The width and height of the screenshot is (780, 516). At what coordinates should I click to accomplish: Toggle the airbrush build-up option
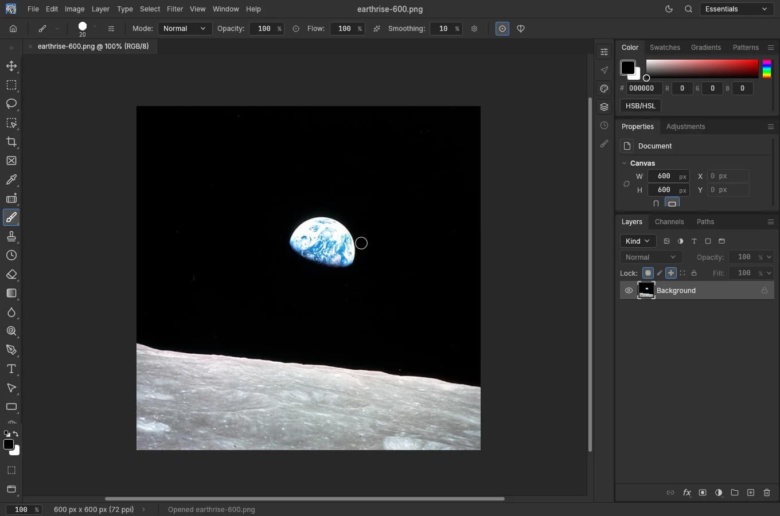pos(377,29)
